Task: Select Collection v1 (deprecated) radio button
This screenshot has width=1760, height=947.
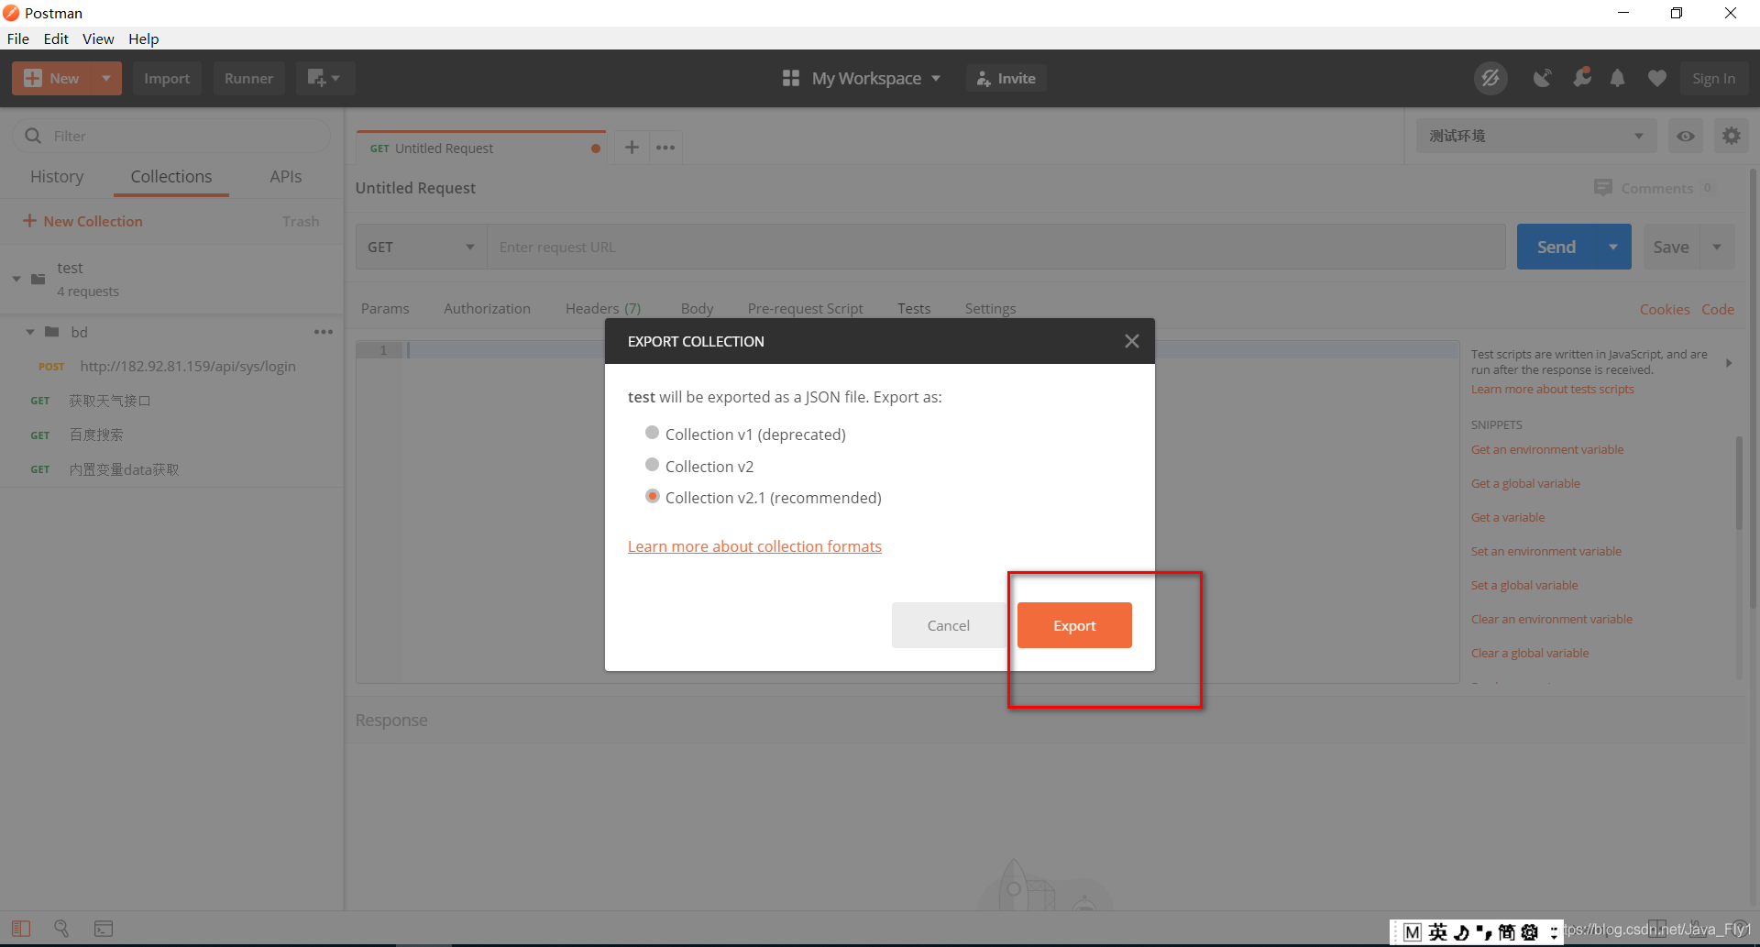Action: 652,433
